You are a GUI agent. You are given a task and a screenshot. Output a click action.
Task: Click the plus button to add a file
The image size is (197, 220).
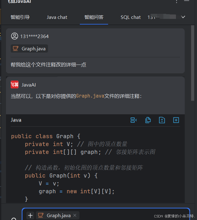point(30,215)
